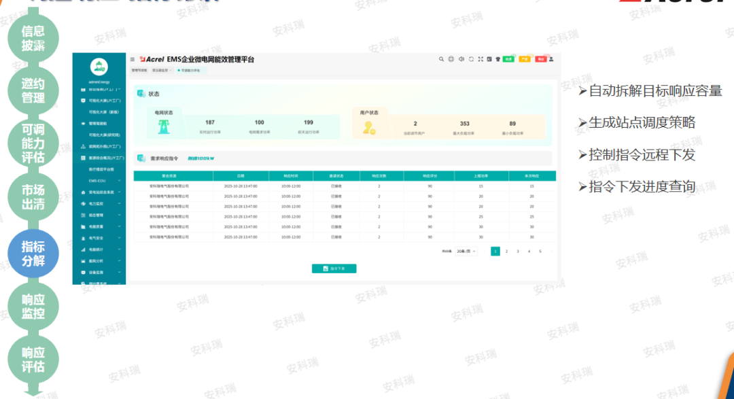
Task: Expand the 设备监测 sidebar menu
Action: pos(99,272)
